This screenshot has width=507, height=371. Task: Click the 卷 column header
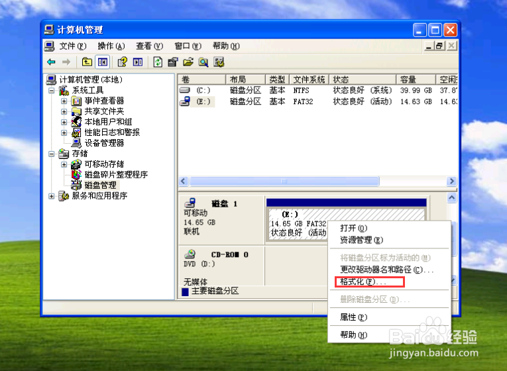(x=201, y=79)
